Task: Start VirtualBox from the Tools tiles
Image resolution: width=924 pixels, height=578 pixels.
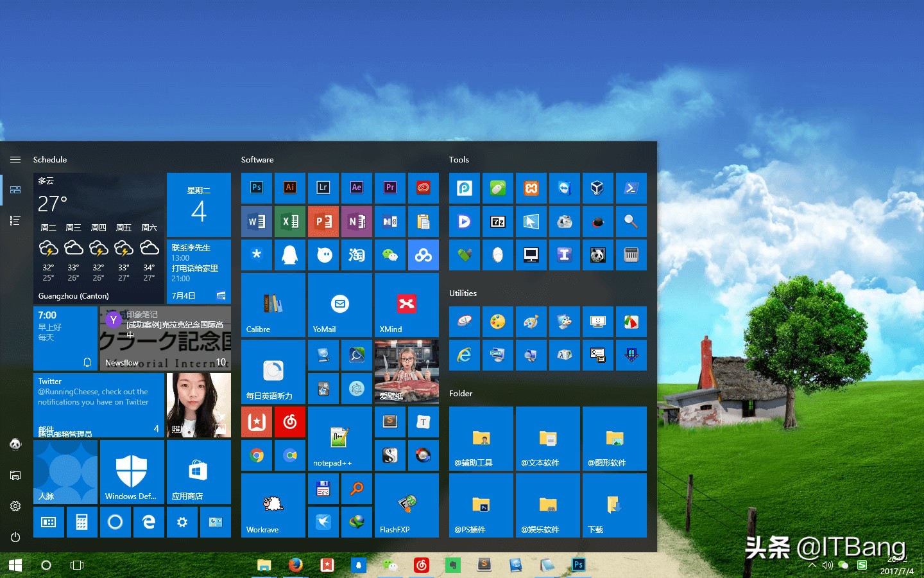Action: coord(598,188)
